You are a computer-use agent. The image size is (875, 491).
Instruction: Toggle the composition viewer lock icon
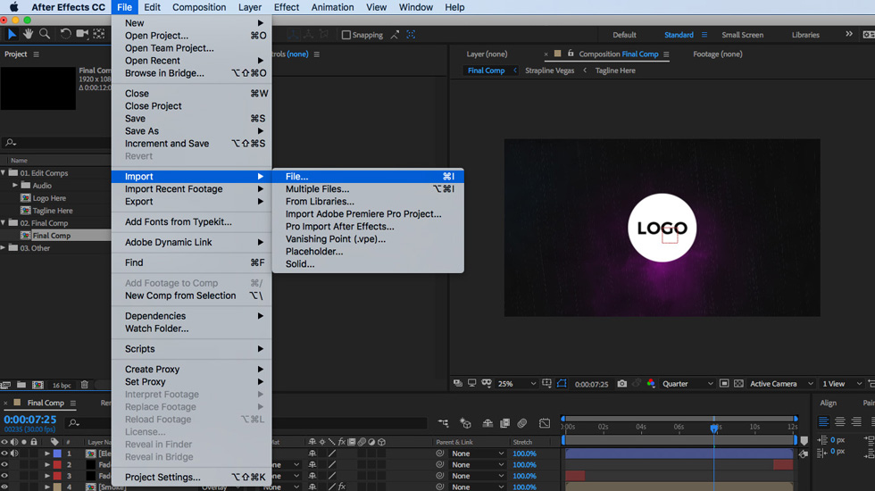pos(571,54)
